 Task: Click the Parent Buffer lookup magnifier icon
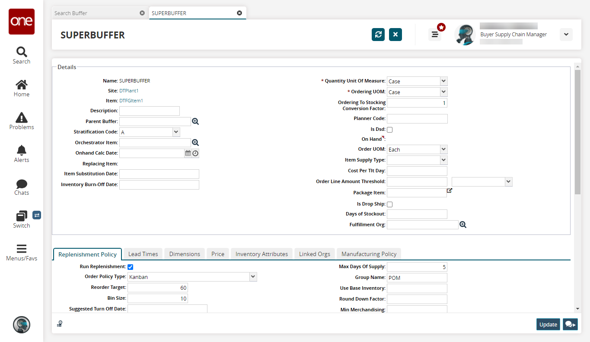(x=195, y=122)
